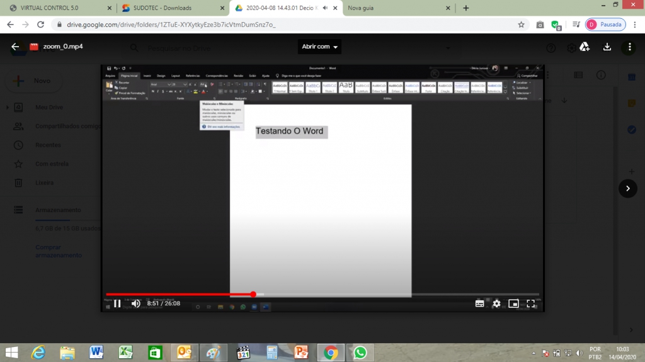Bookmark this page with the star icon

point(521,25)
